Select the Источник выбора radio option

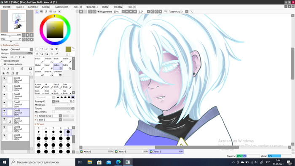pyautogui.click(x=2, y=64)
